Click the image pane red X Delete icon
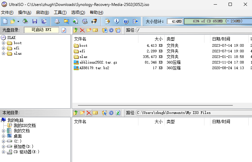 (82, 30)
